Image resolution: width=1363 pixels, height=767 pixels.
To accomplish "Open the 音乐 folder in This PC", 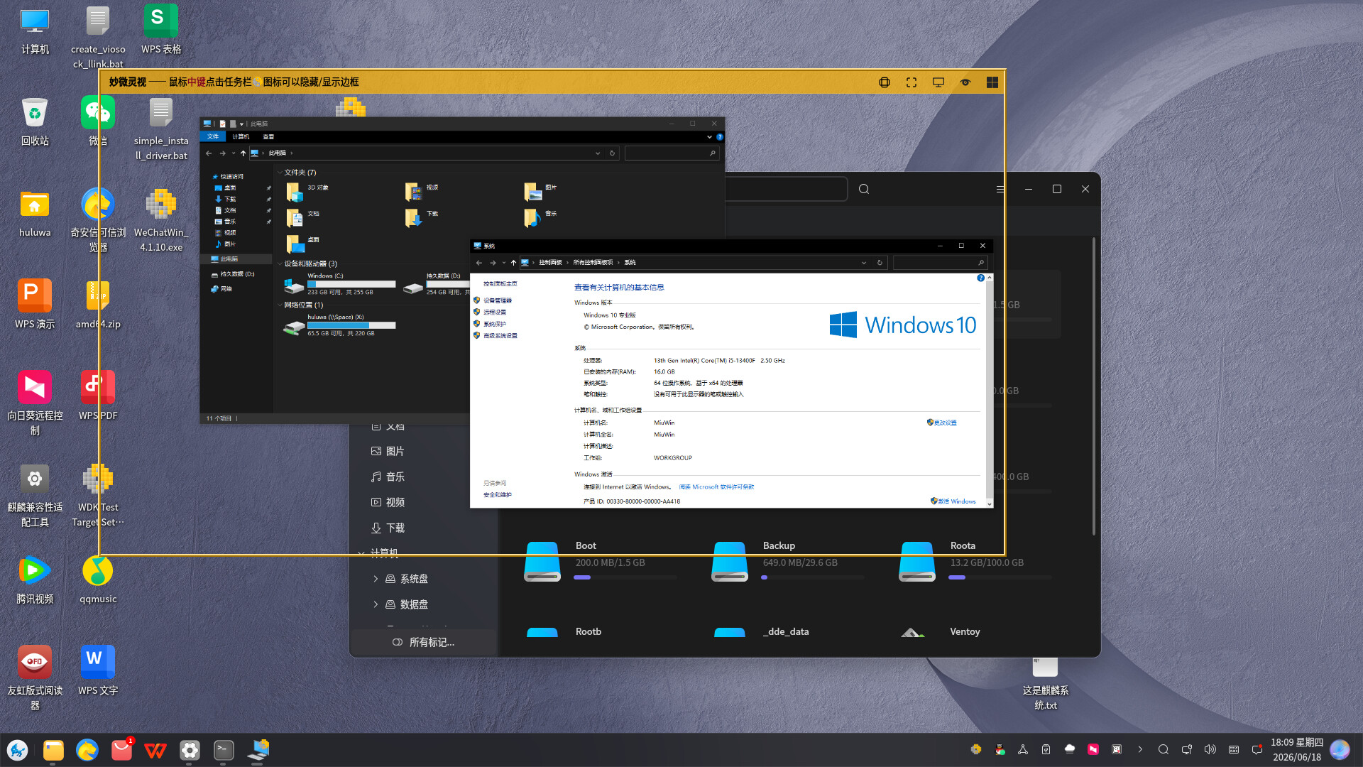I will (541, 217).
